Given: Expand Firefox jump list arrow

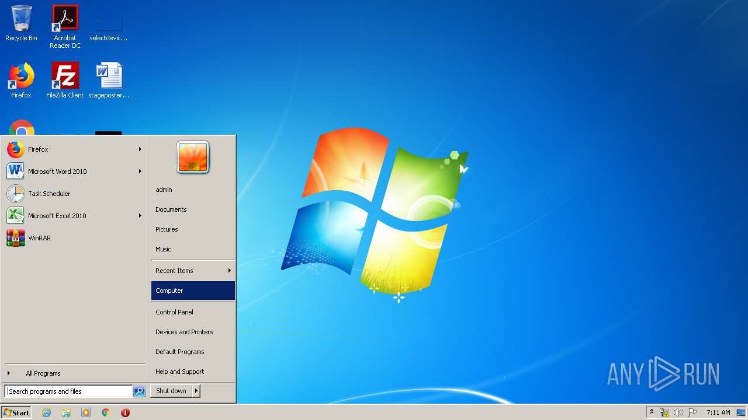Looking at the screenshot, I should pyautogui.click(x=140, y=149).
